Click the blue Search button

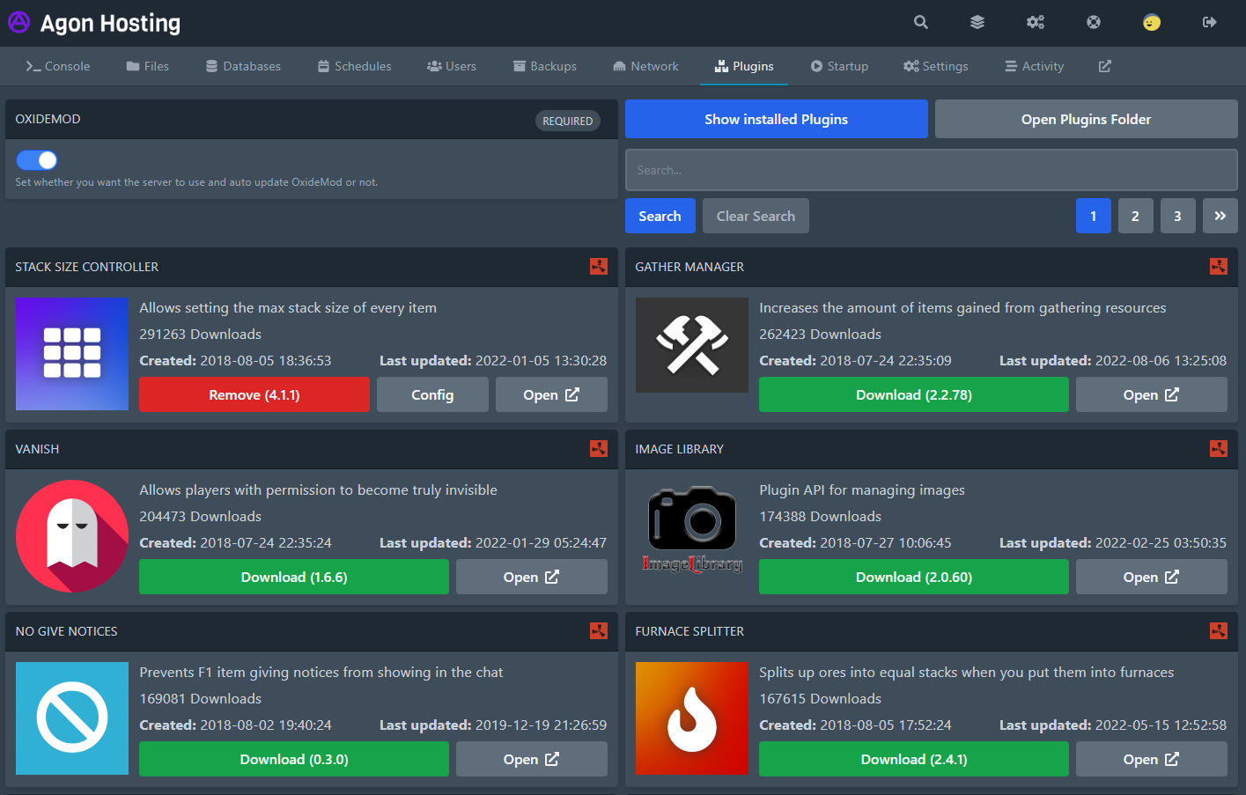(x=660, y=216)
